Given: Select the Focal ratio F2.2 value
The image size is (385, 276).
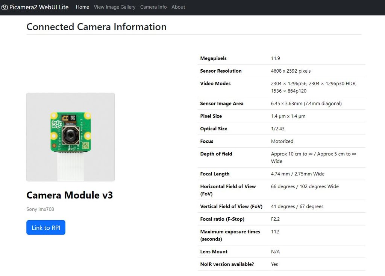Looking at the screenshot, I should pyautogui.click(x=274, y=219).
